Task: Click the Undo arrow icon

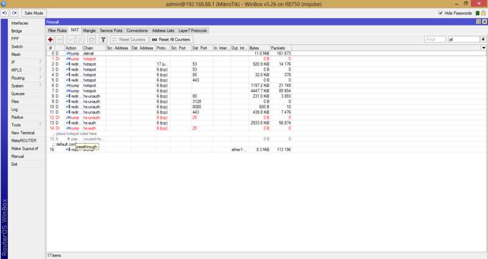Action: (x=5, y=13)
